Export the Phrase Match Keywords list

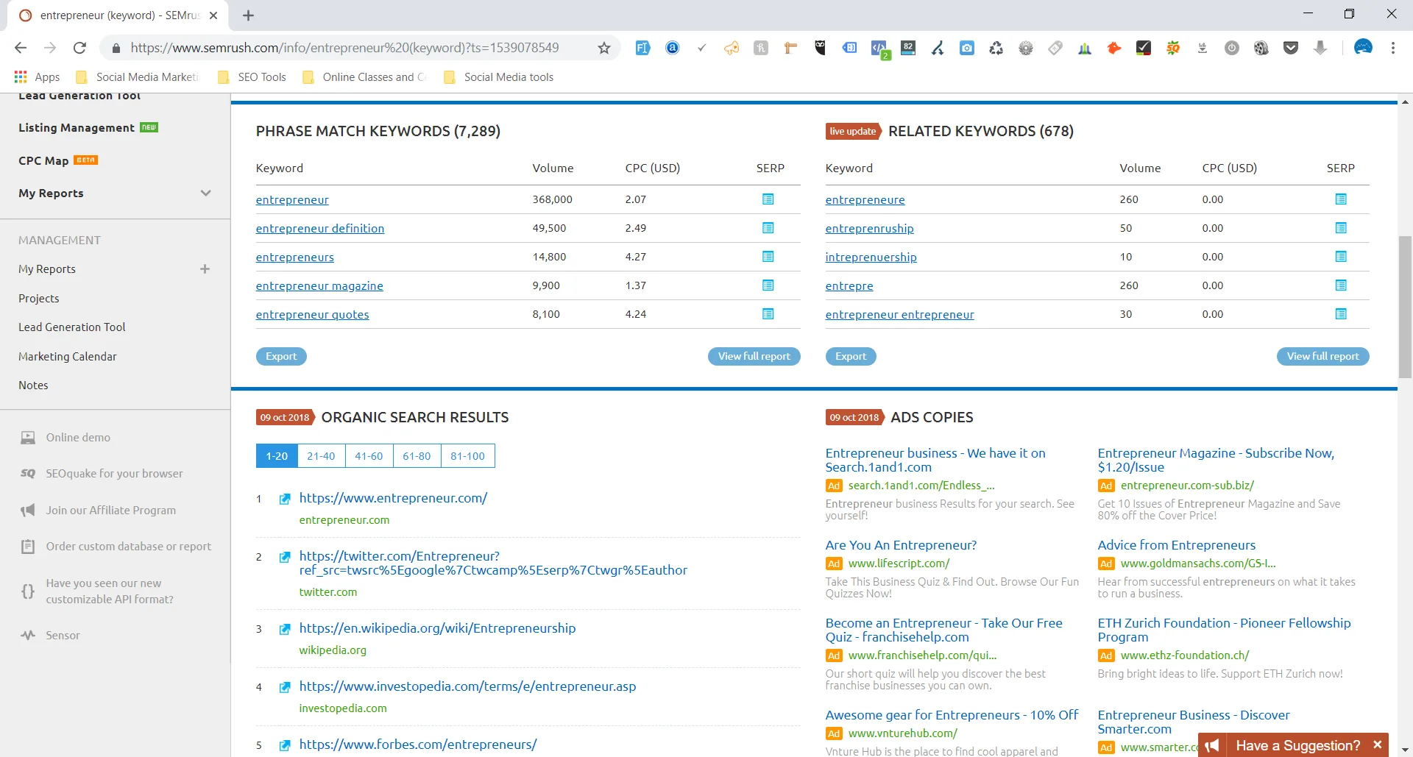click(280, 356)
